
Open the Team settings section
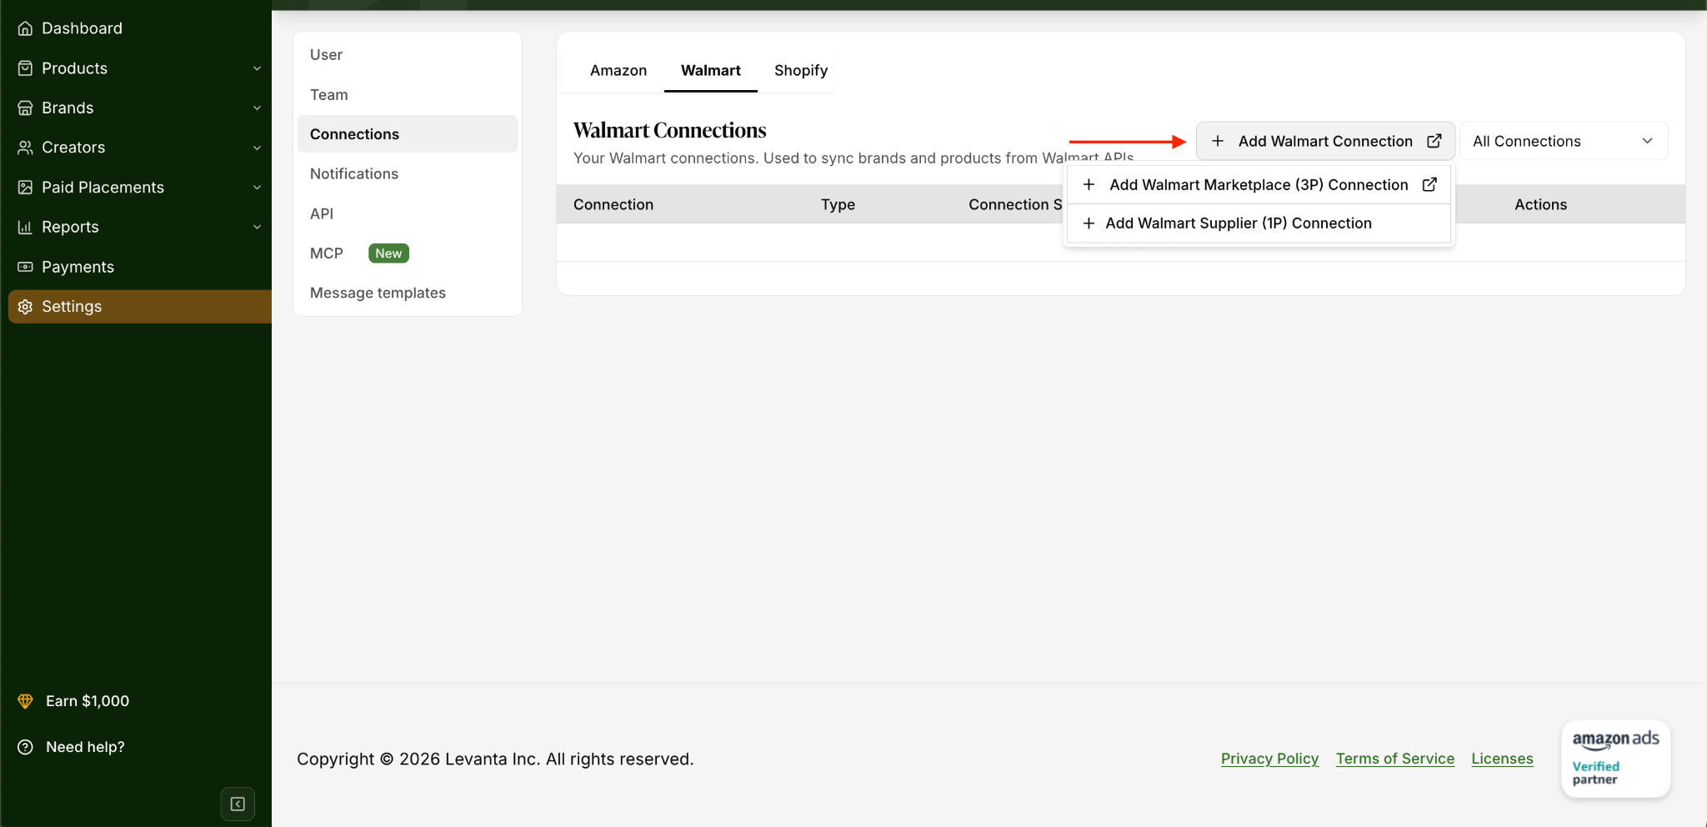pyautogui.click(x=408, y=95)
